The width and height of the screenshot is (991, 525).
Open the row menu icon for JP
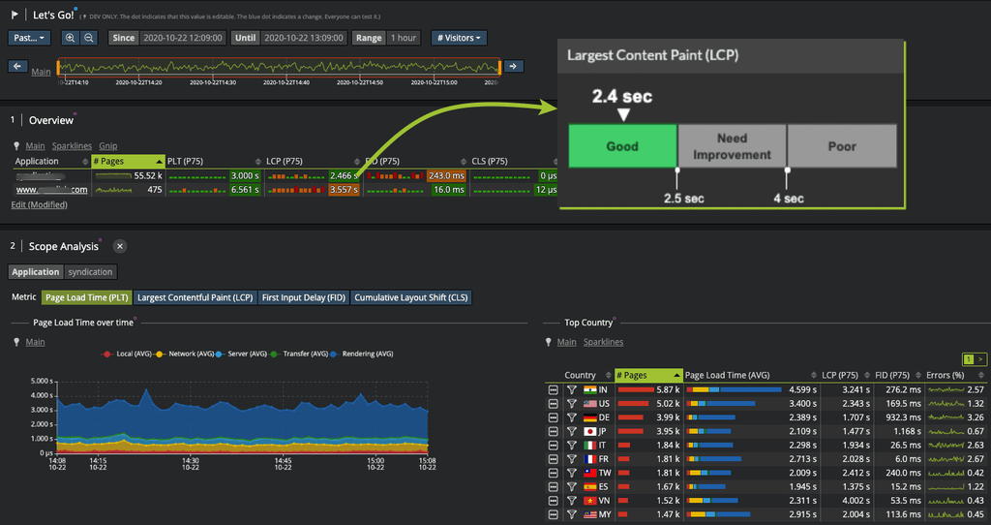(553, 431)
